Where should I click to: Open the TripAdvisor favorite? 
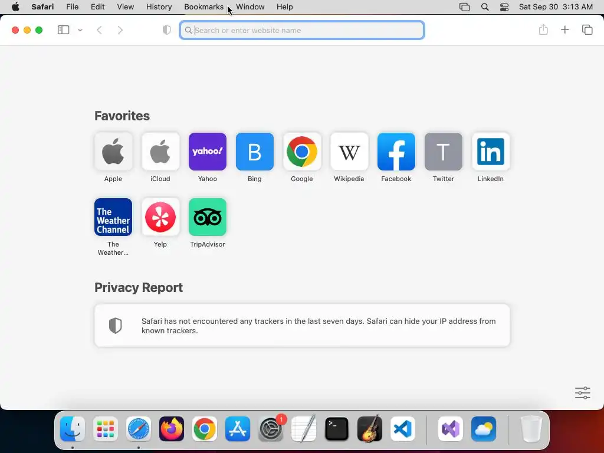[x=208, y=217]
